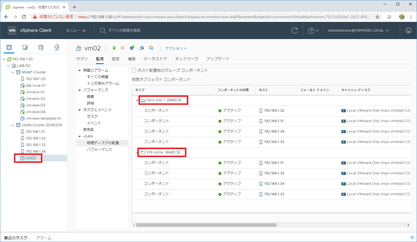Click the vm logo in header
417x242 pixels.
(x=12, y=31)
